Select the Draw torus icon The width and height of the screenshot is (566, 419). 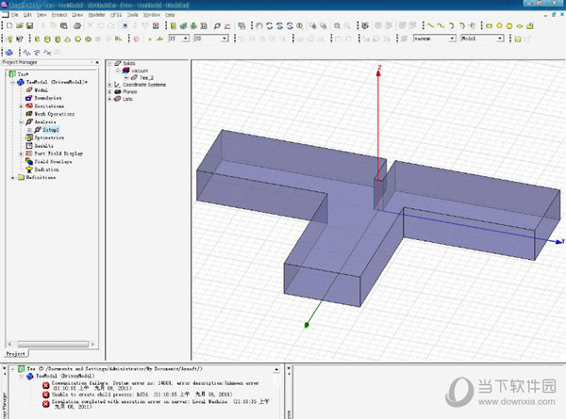point(88,39)
